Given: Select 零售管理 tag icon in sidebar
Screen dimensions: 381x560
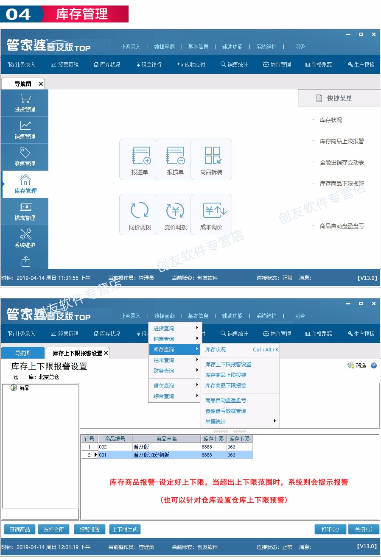Looking at the screenshot, I should coord(25,157).
